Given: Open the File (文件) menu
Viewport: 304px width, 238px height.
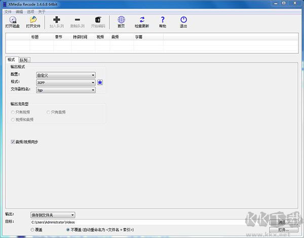Looking at the screenshot, I should coord(8,12).
